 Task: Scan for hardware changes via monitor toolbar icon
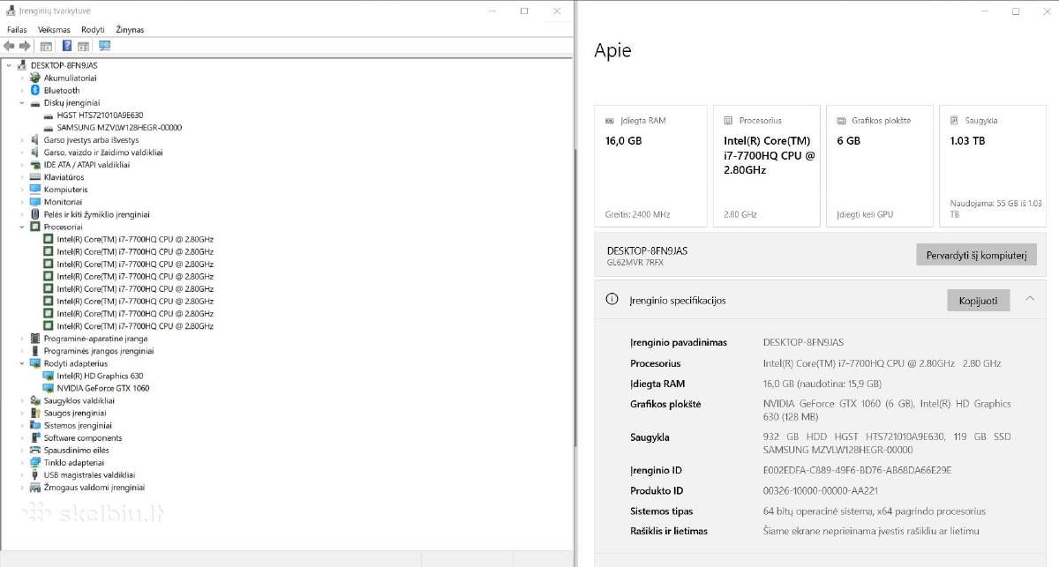pyautogui.click(x=104, y=46)
